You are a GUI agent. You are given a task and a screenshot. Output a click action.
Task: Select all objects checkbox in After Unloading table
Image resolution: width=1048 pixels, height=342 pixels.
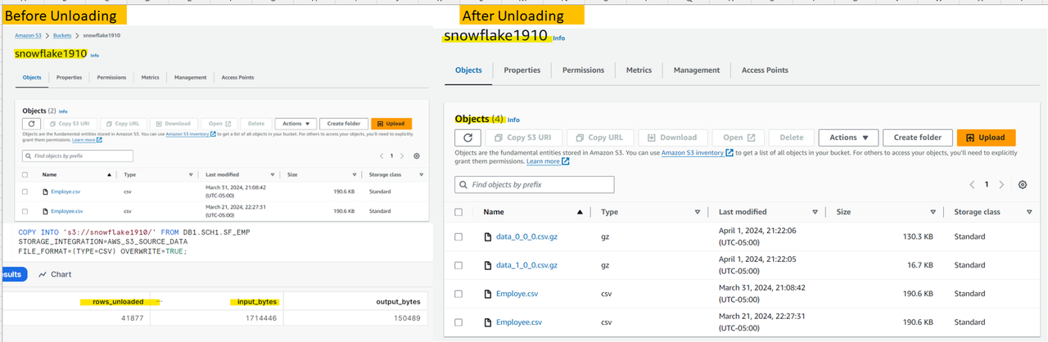point(458,212)
